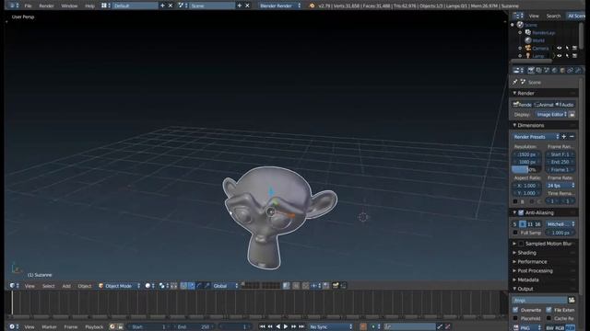590x331 pixels.
Task: Jump to the last frame
Action: tap(301, 327)
